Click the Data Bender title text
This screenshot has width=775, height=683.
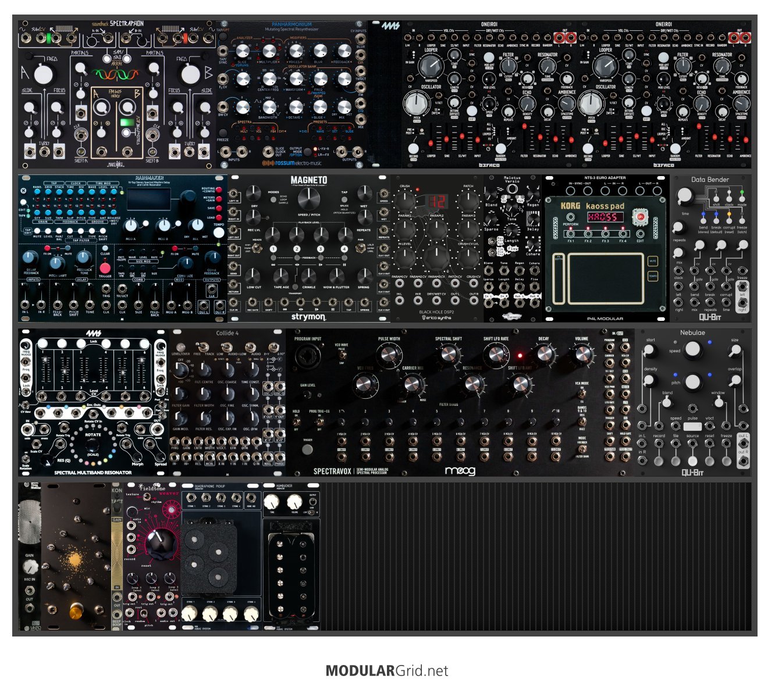point(710,180)
